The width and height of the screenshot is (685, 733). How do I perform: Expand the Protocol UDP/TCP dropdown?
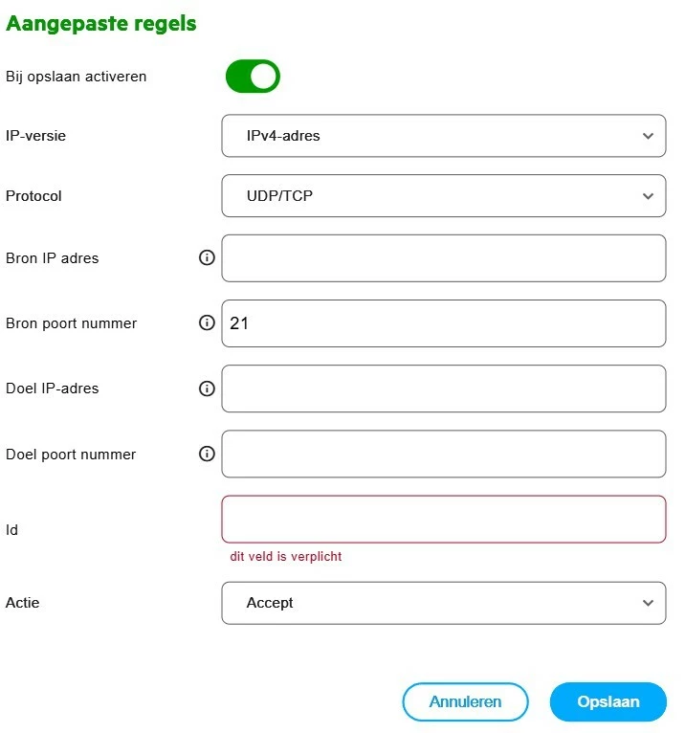point(443,196)
